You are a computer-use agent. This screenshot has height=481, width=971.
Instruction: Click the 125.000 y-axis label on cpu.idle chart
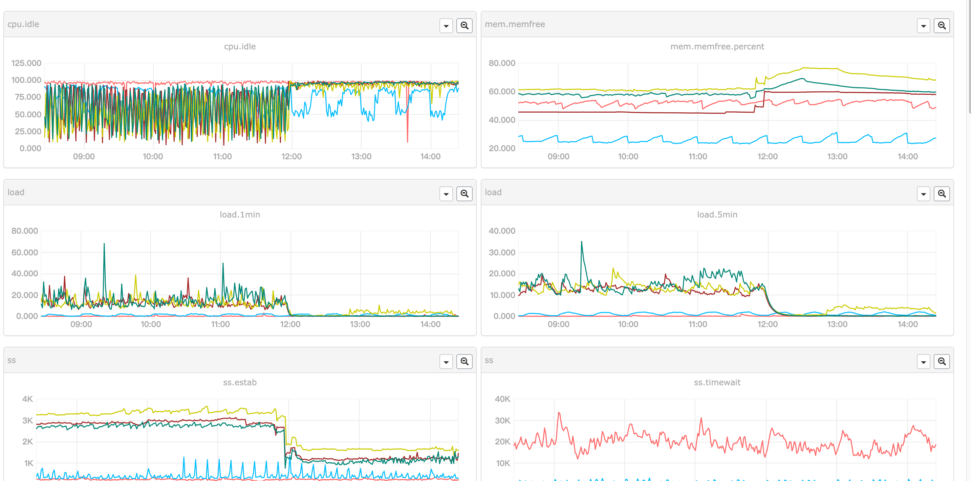coord(26,63)
